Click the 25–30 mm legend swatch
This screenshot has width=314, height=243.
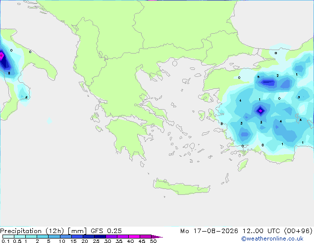[100, 237]
